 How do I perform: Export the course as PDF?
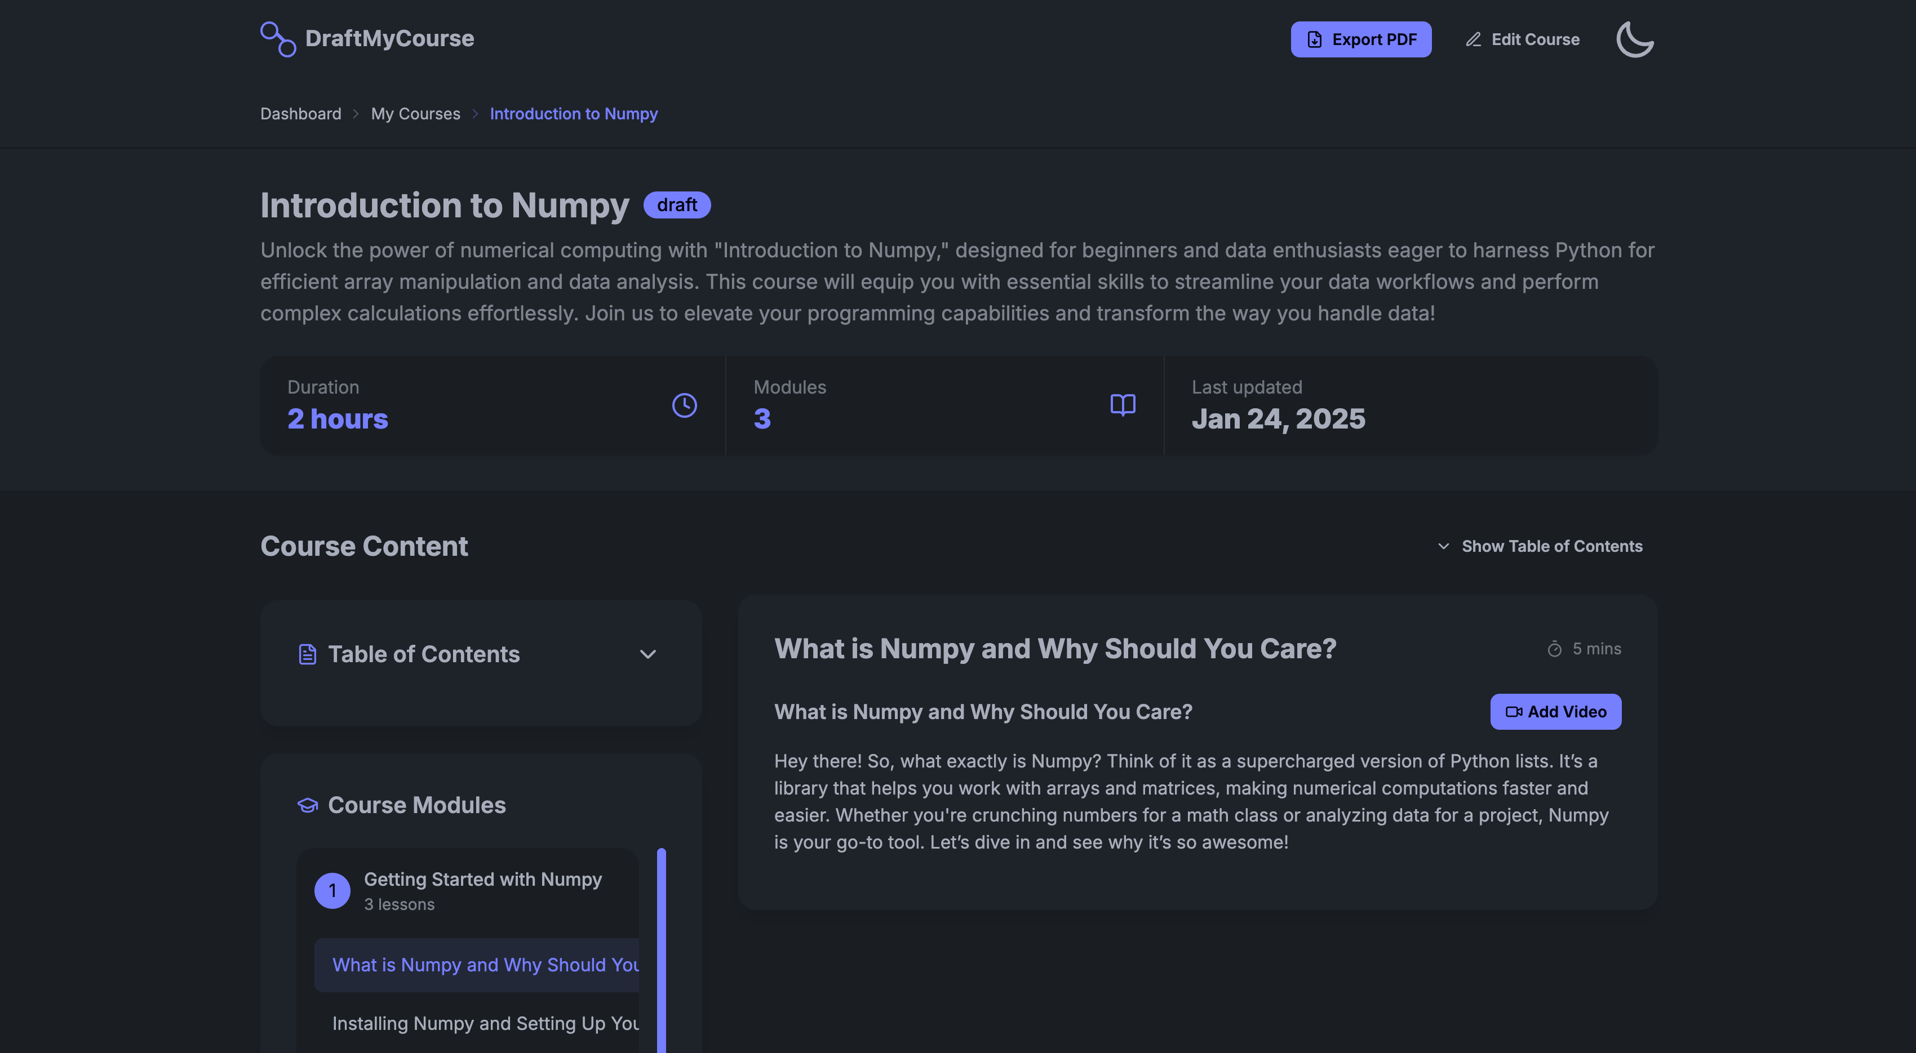click(1360, 39)
